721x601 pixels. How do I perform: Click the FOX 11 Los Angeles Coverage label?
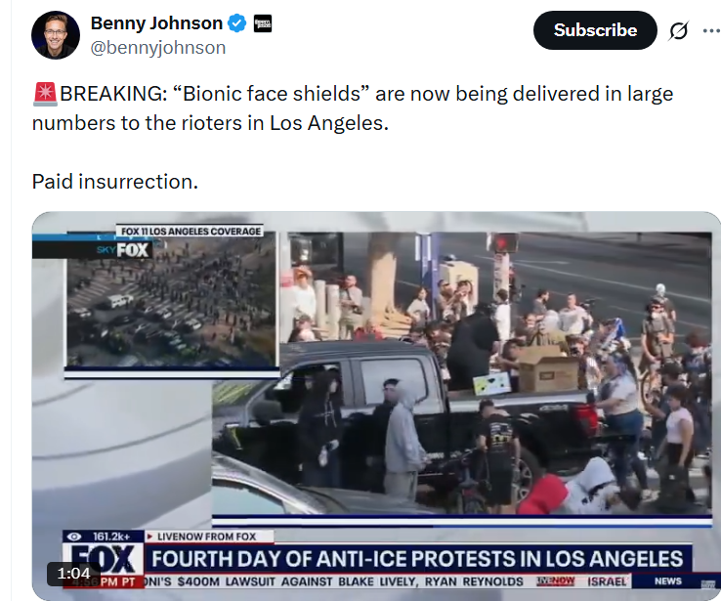click(191, 231)
